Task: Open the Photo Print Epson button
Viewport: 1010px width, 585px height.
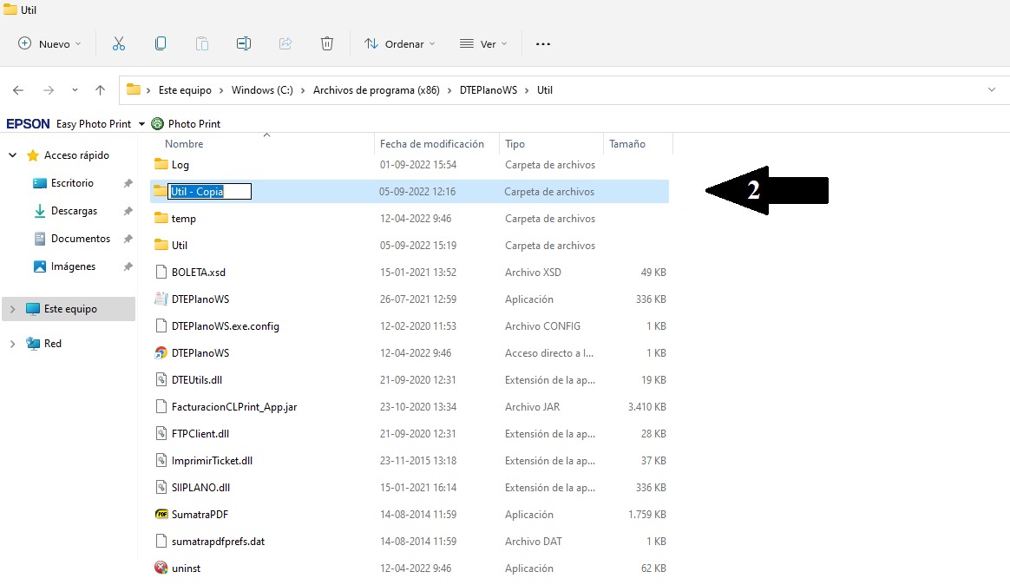Action: click(x=187, y=124)
